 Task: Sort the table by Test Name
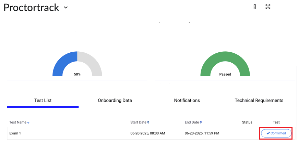click(x=19, y=122)
